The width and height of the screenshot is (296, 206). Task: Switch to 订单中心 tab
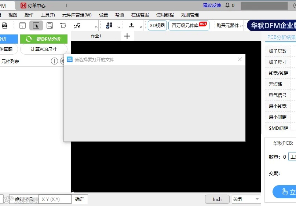tap(33, 5)
